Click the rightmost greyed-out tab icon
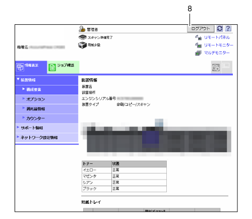 tap(227, 67)
